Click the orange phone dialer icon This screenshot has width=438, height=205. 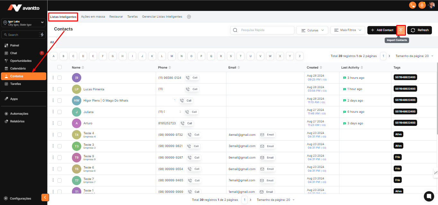pyautogui.click(x=412, y=5)
